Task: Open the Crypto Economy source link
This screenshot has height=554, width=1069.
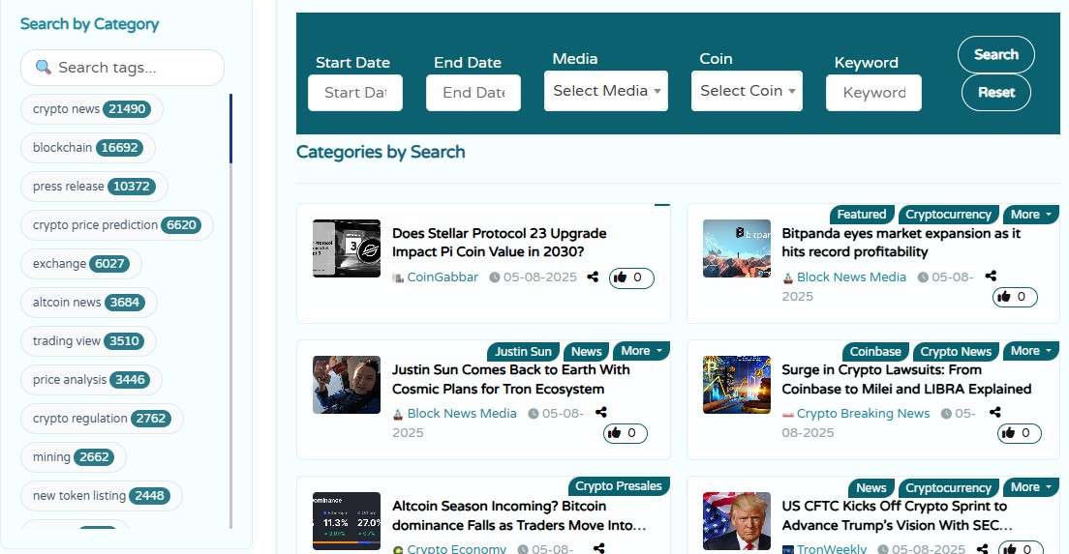Action: [457, 548]
